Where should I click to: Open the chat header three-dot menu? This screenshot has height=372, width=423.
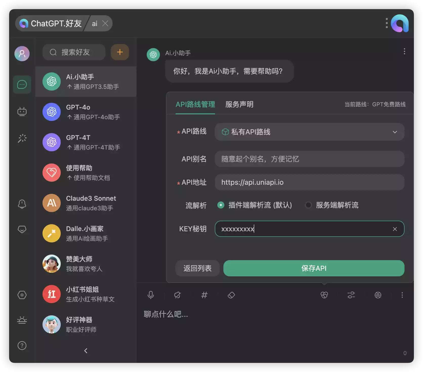click(x=405, y=51)
